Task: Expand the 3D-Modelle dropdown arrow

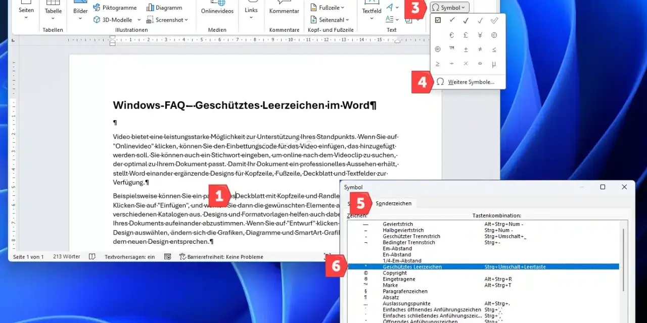Action: [138, 20]
